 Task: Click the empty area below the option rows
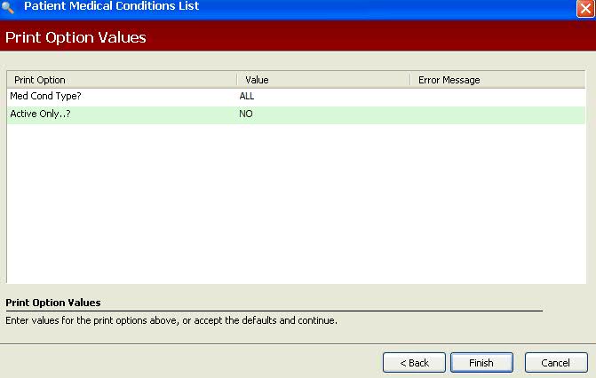tap(296, 204)
